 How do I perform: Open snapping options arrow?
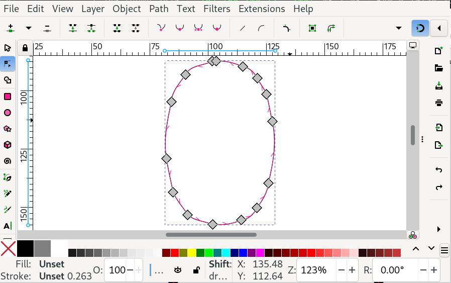pos(439,28)
